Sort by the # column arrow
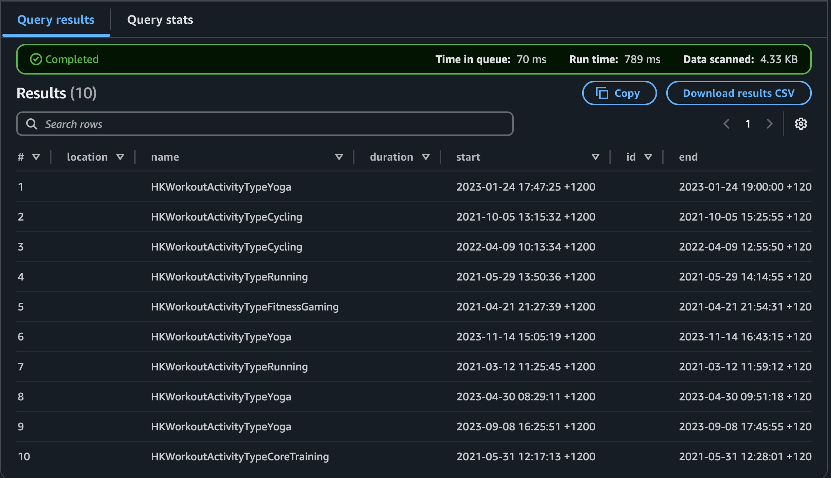Viewport: 831px width, 478px height. (36, 157)
